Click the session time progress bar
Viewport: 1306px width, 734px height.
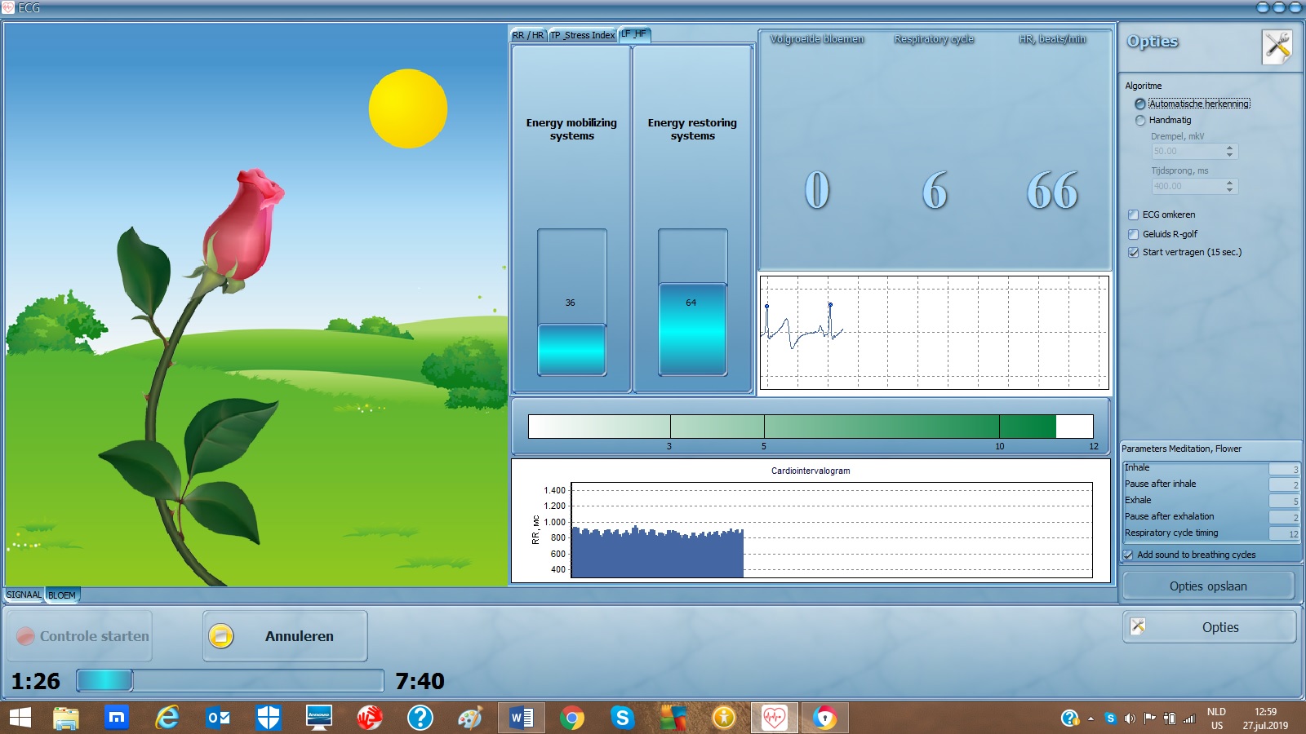pos(229,680)
